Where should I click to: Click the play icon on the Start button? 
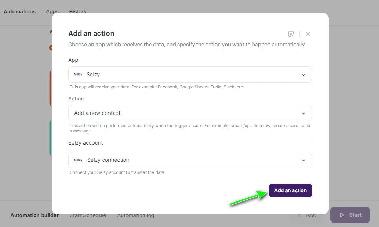[x=342, y=215]
